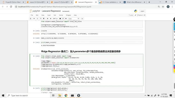Open the Windows Start menu

3,96
